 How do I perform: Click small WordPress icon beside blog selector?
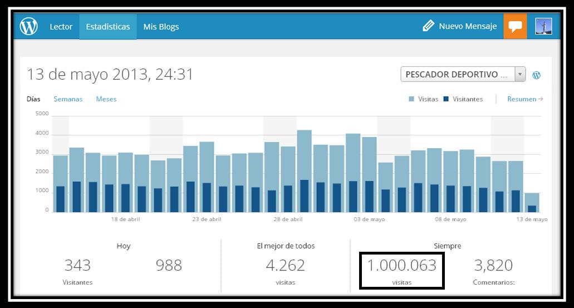point(537,75)
